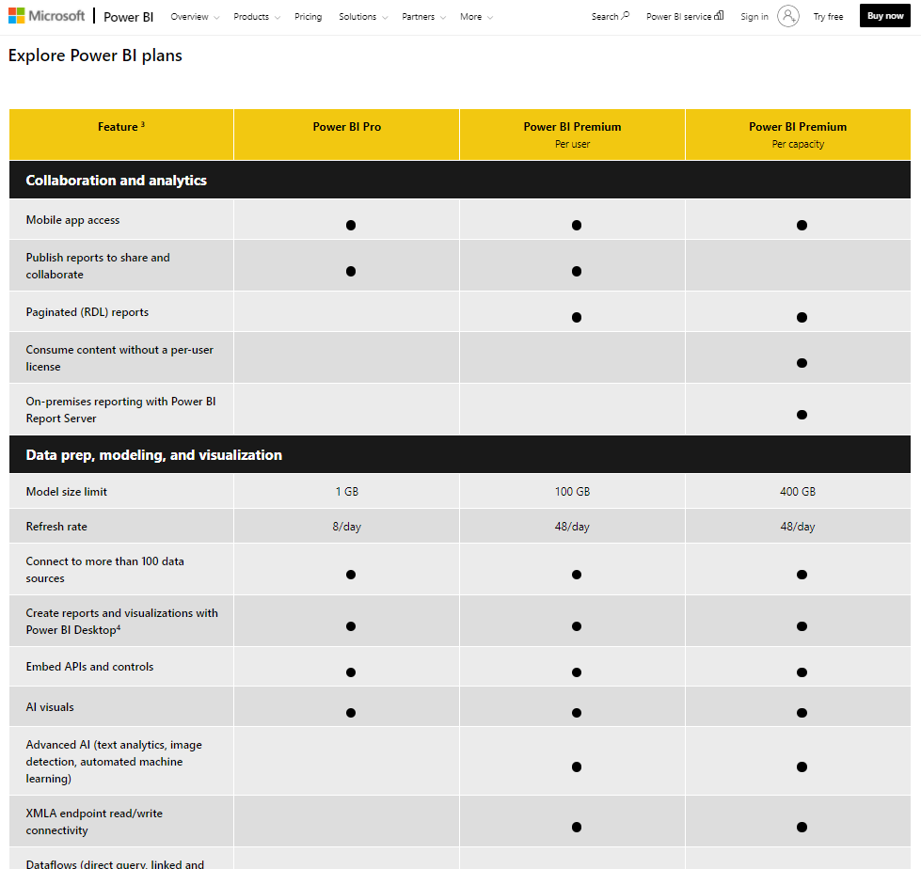The image size is (921, 869).
Task: Click the Mobile app access row label
Action: [72, 219]
